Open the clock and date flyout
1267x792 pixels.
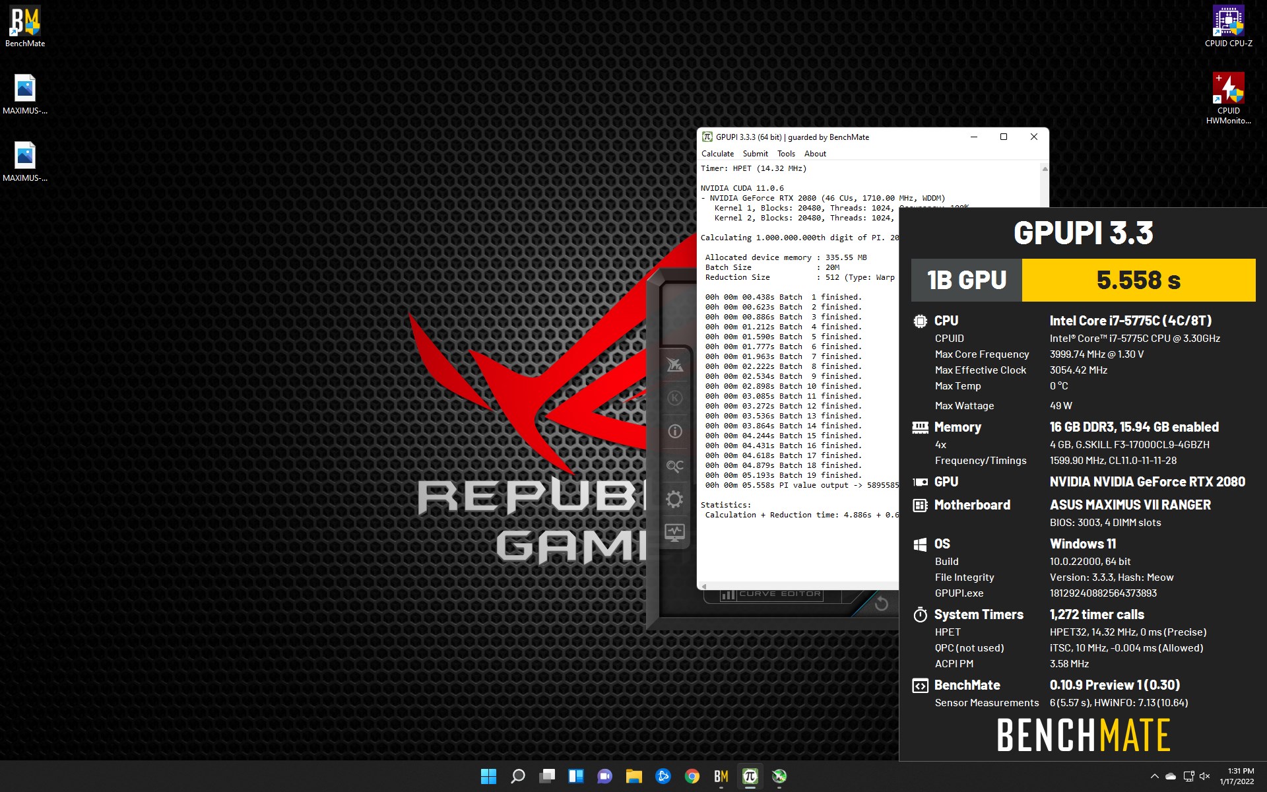click(x=1237, y=776)
